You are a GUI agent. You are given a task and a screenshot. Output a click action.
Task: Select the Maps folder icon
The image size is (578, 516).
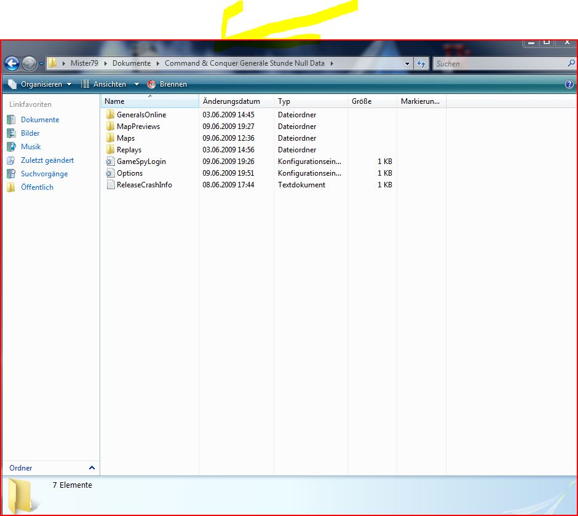pyautogui.click(x=110, y=138)
